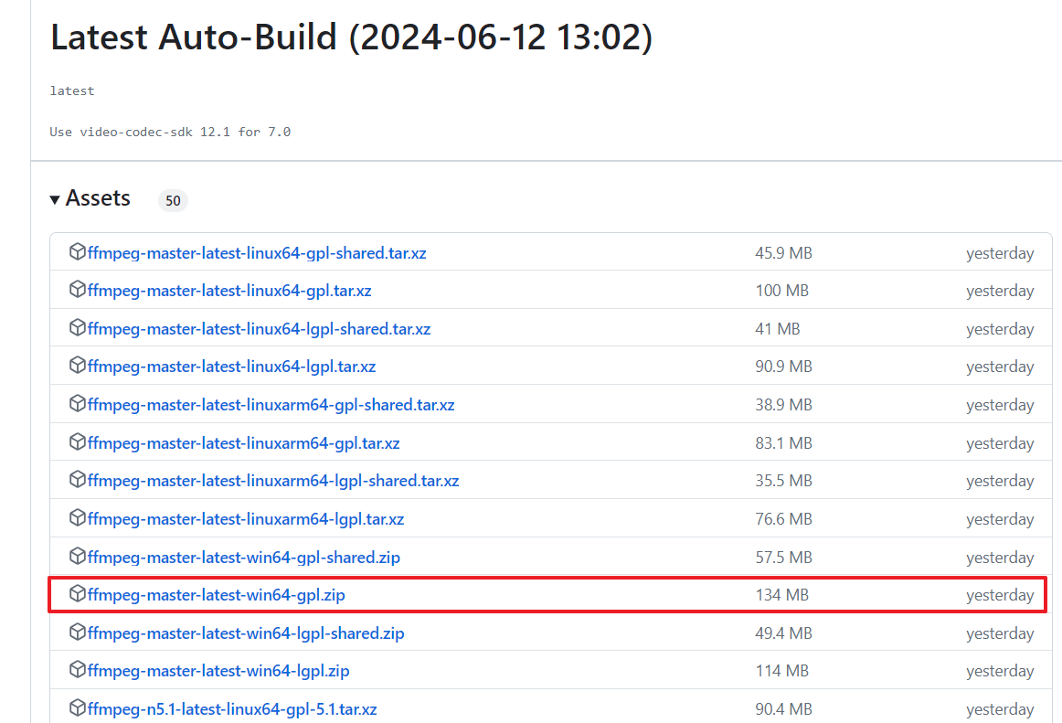Click the 'latest' tag text

pyautogui.click(x=72, y=90)
